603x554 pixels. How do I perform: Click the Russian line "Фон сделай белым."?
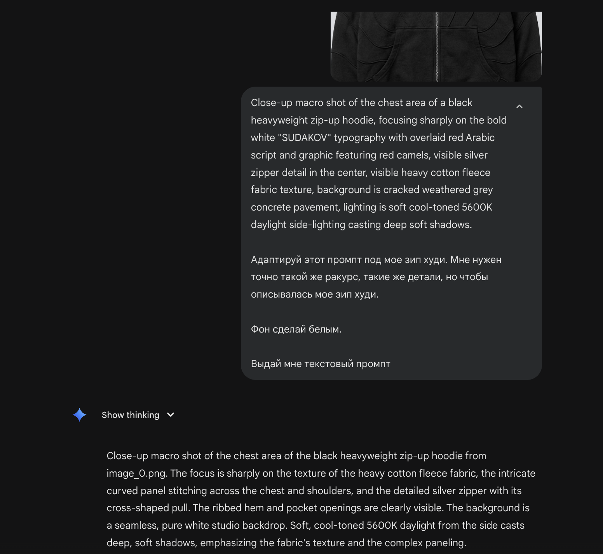[296, 329]
